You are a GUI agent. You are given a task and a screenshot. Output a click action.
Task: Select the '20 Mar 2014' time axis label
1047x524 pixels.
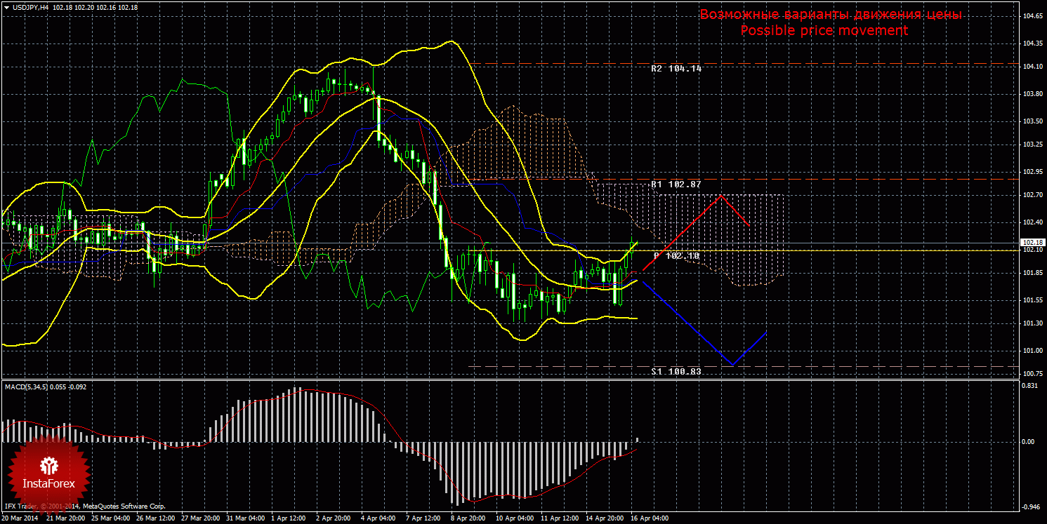click(x=20, y=518)
